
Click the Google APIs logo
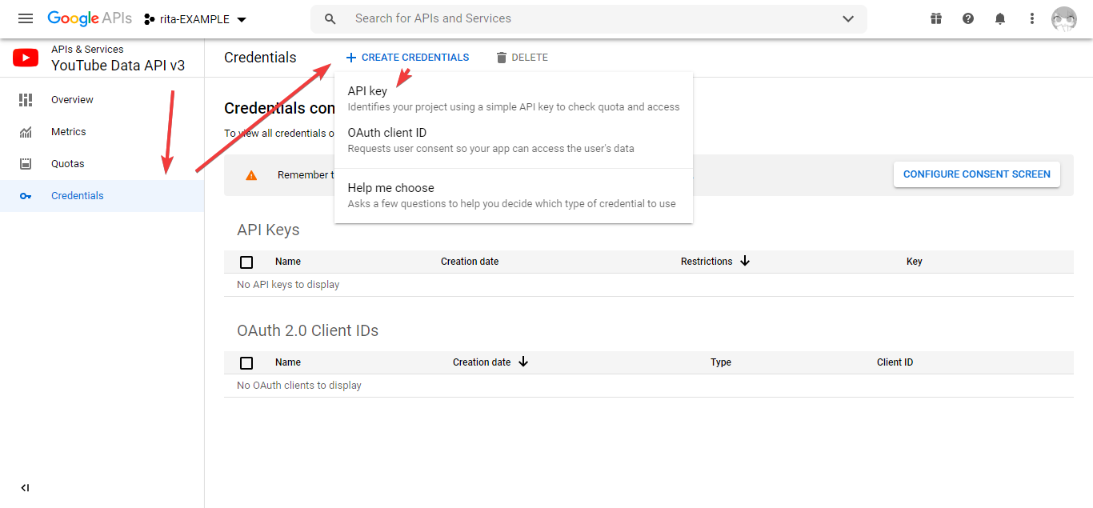[x=90, y=18]
